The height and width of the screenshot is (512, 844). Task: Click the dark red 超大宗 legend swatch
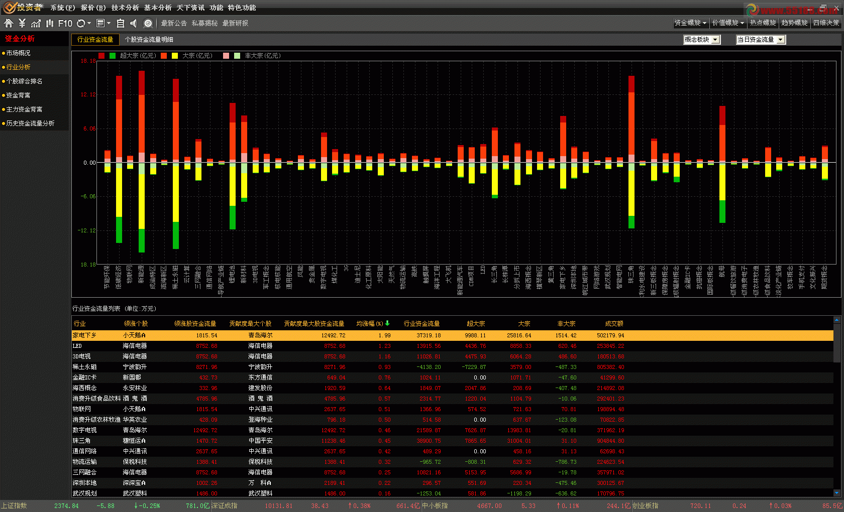(101, 56)
